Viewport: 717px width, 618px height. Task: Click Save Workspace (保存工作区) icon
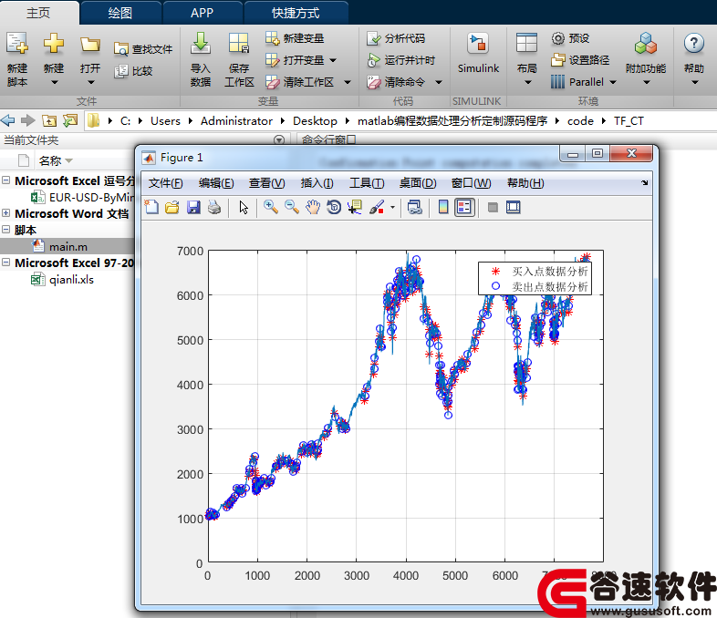coord(239,44)
